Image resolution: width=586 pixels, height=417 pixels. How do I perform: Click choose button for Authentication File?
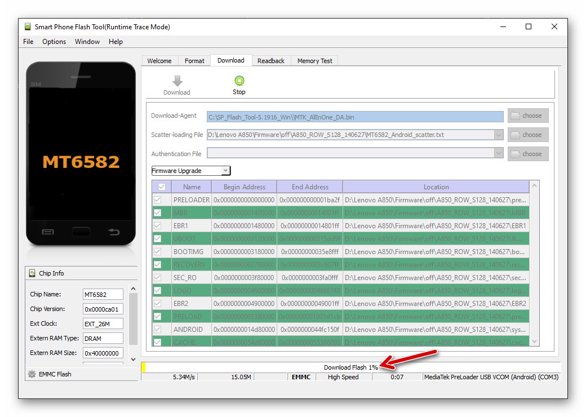[x=528, y=154]
